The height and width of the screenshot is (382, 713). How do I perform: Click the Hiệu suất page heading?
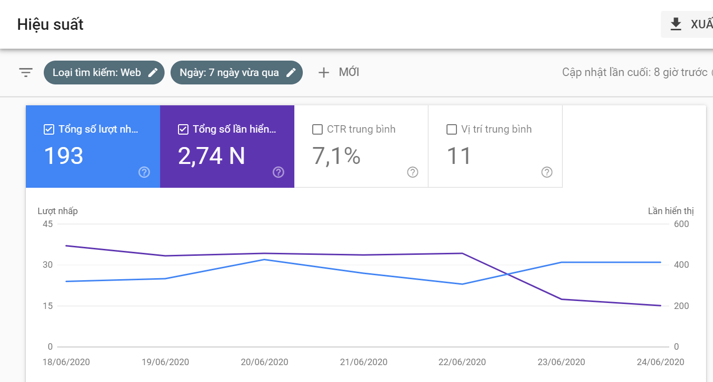(x=50, y=25)
